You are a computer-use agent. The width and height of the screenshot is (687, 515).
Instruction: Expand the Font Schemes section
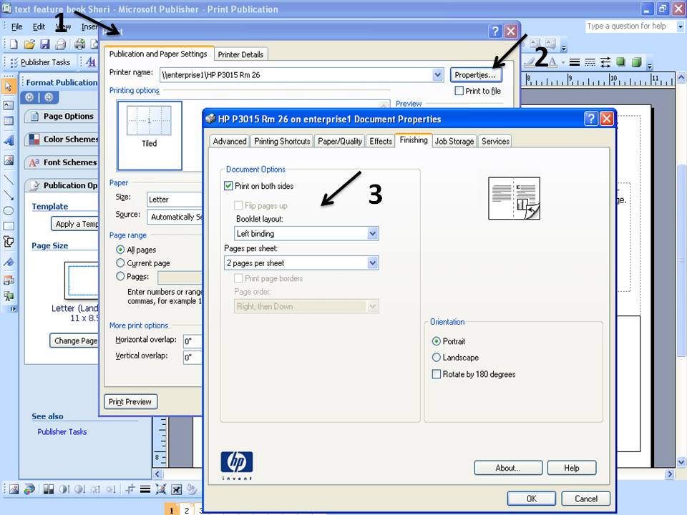click(62, 162)
